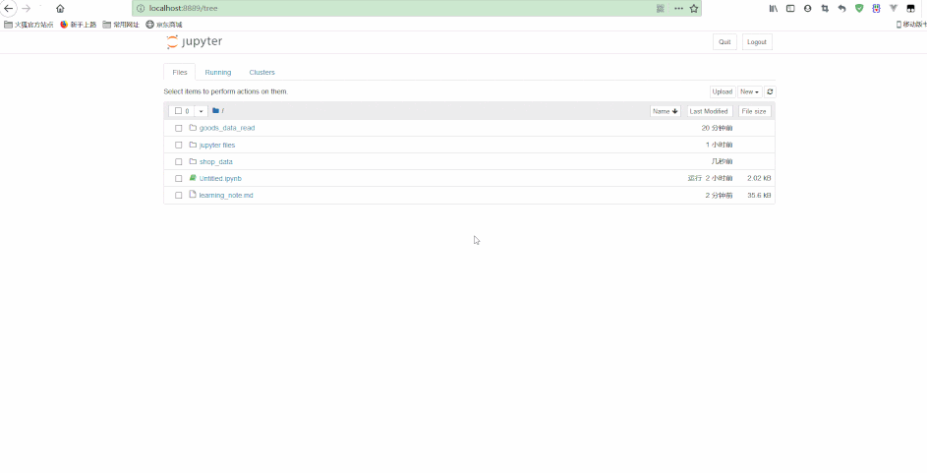The width and height of the screenshot is (927, 473).
Task: Open the page actions three-dots menu
Action: [678, 8]
